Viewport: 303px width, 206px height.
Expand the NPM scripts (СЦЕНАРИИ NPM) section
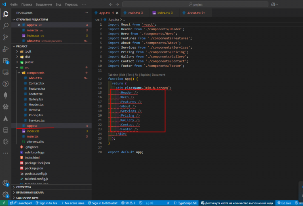14,198
